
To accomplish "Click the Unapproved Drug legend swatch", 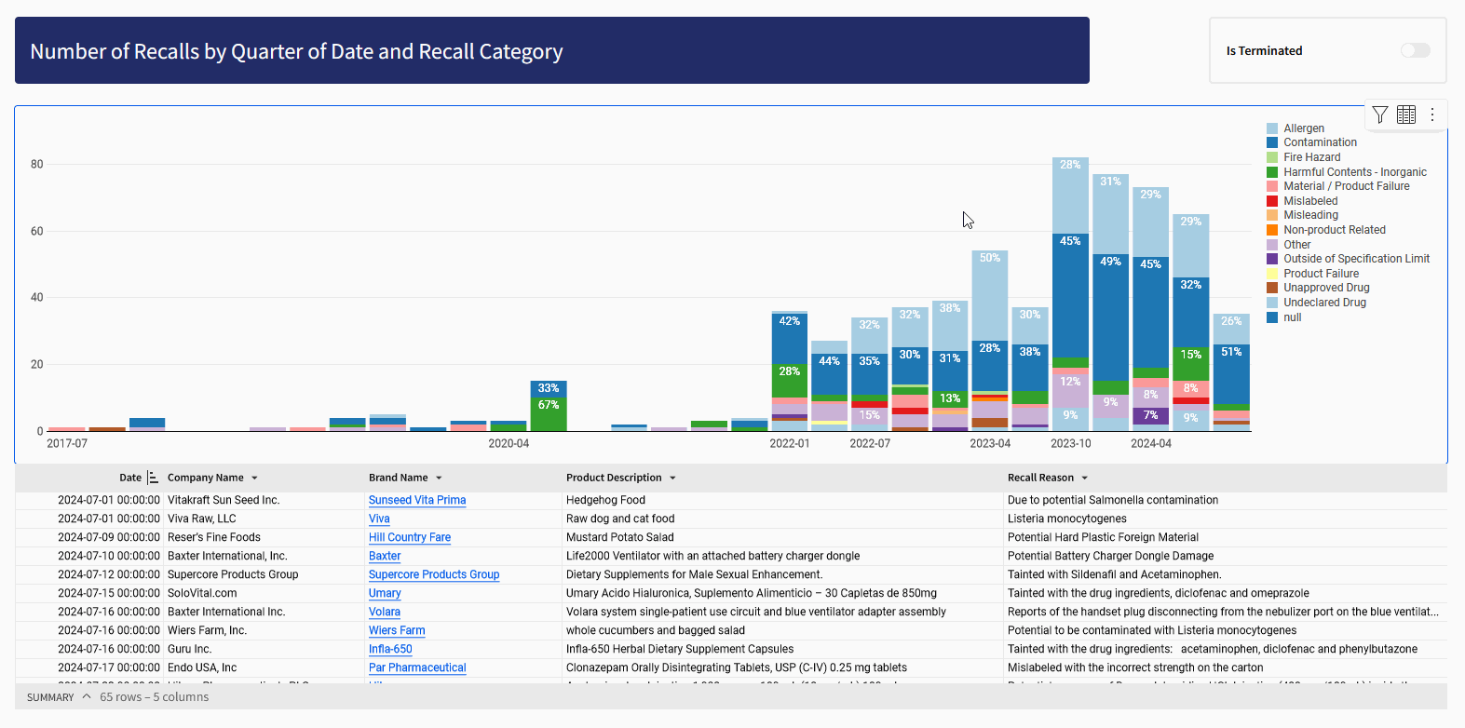I will pyautogui.click(x=1272, y=288).
